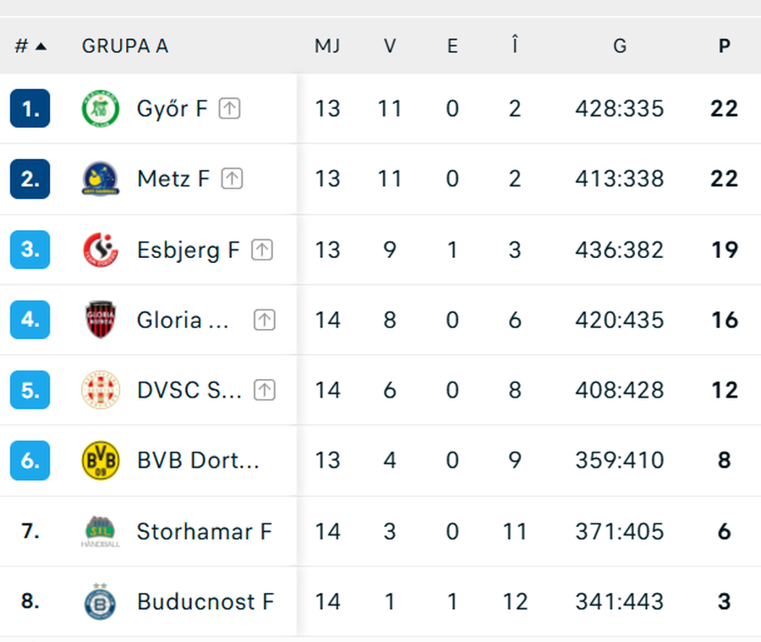Click the blue rank badge showing 1
761x642 pixels.
pyautogui.click(x=28, y=108)
